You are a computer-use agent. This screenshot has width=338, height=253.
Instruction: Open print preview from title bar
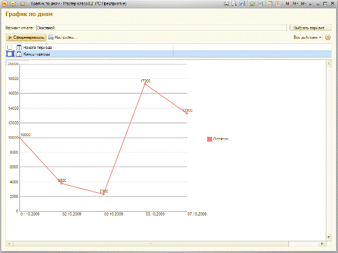(234, 4)
